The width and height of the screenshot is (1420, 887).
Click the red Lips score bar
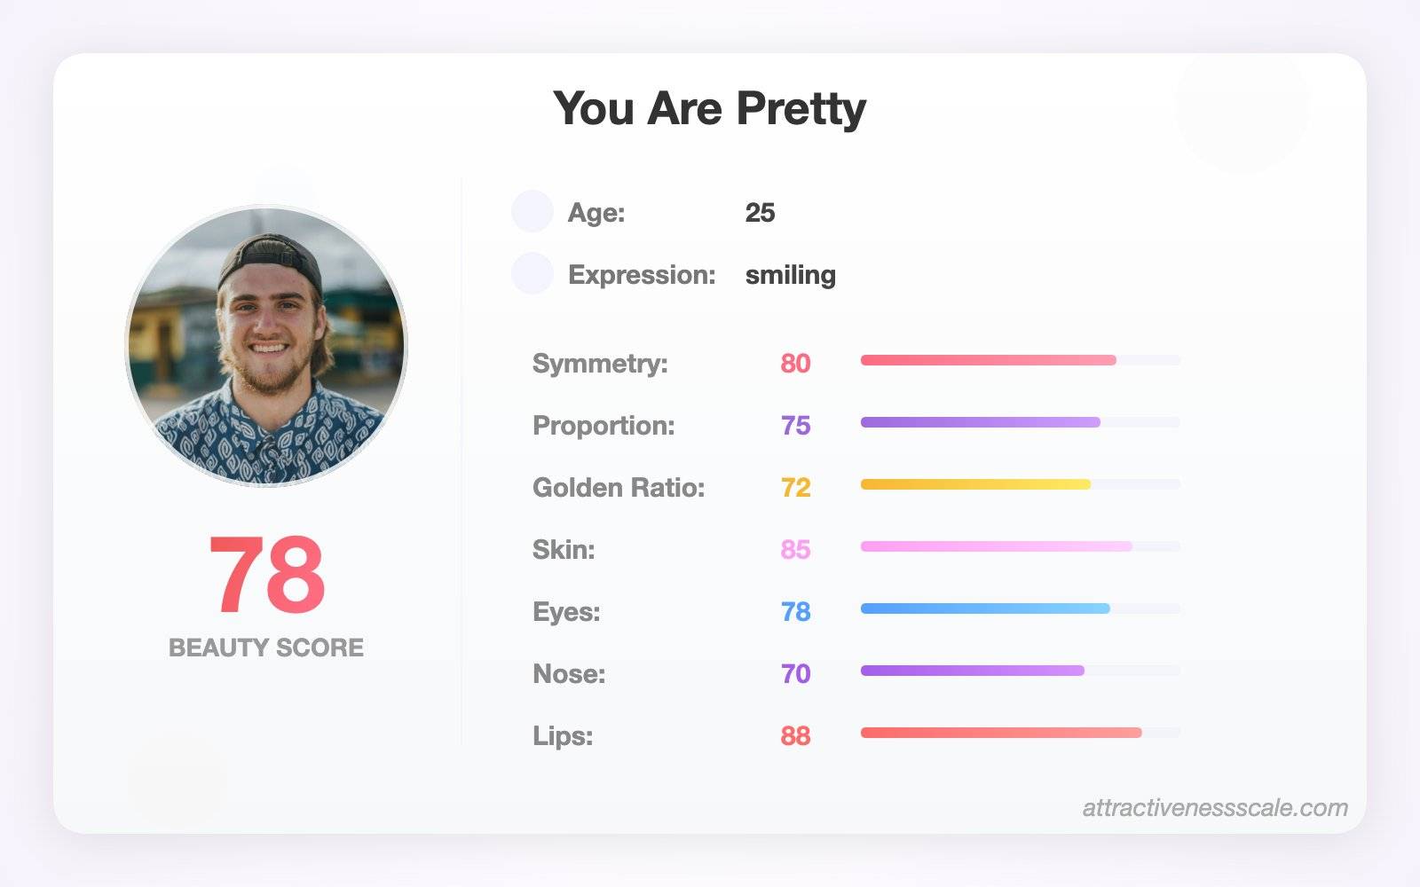(x=1021, y=733)
